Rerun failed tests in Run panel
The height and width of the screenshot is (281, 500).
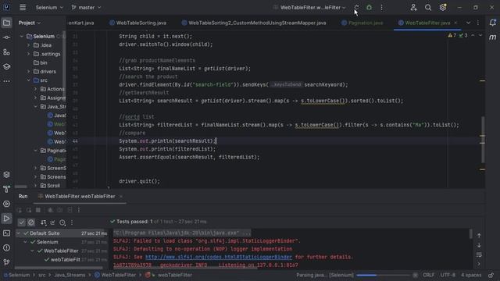tap(29, 210)
